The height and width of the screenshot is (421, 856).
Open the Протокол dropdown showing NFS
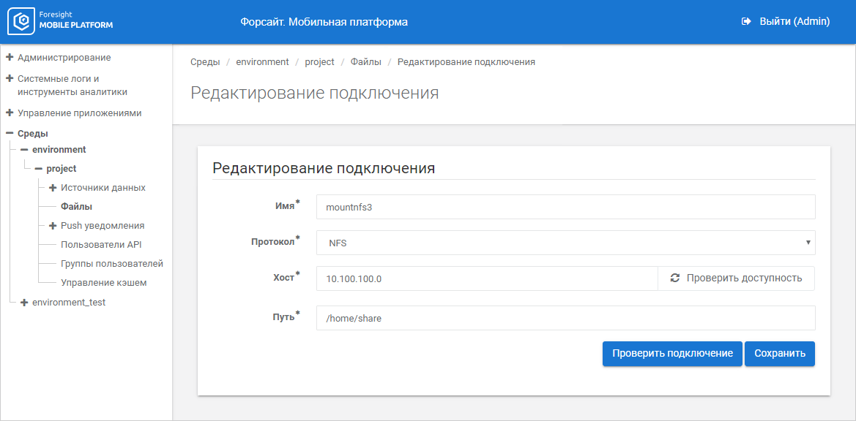[x=565, y=243]
